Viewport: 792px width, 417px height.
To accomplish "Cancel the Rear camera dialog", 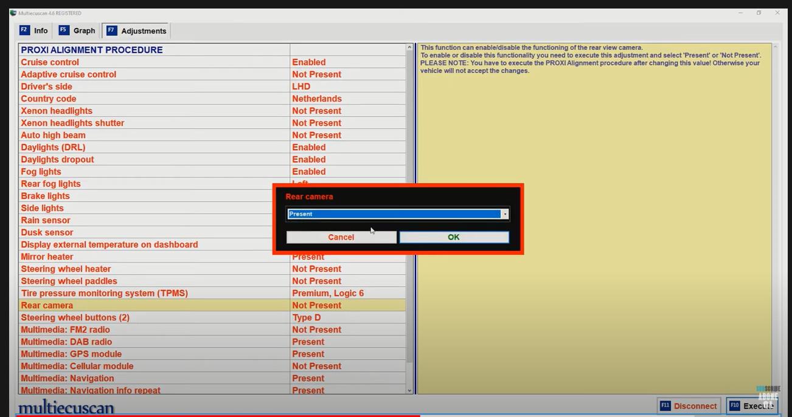I will click(x=341, y=237).
